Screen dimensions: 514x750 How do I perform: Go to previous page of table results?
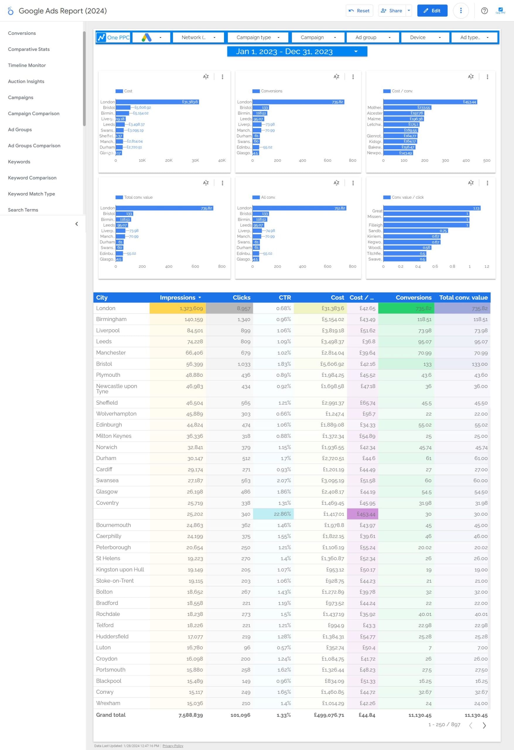click(x=471, y=725)
